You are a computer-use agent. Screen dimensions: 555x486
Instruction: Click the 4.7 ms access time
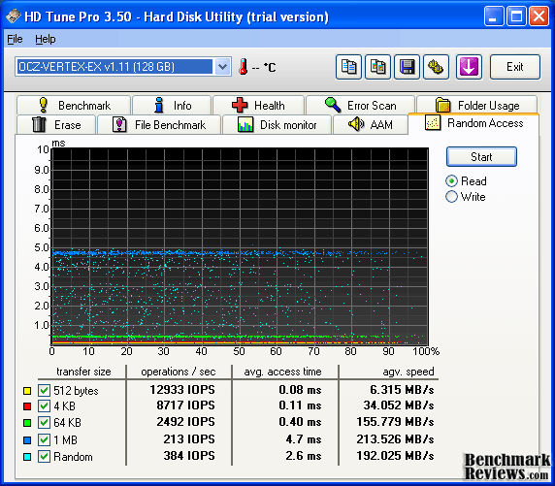tap(304, 438)
